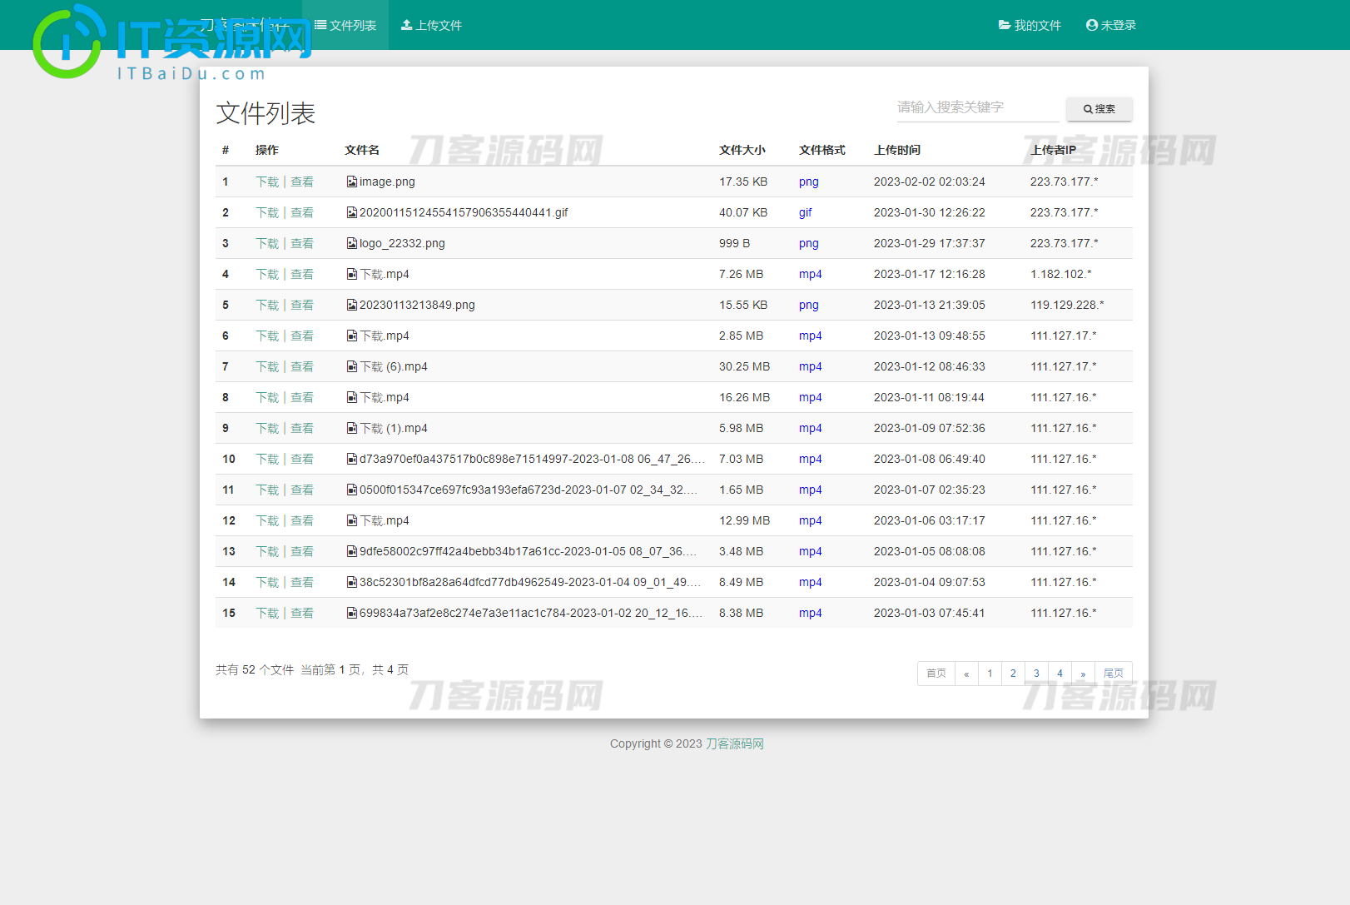
Task: Click the » next page arrow
Action: point(1083,674)
